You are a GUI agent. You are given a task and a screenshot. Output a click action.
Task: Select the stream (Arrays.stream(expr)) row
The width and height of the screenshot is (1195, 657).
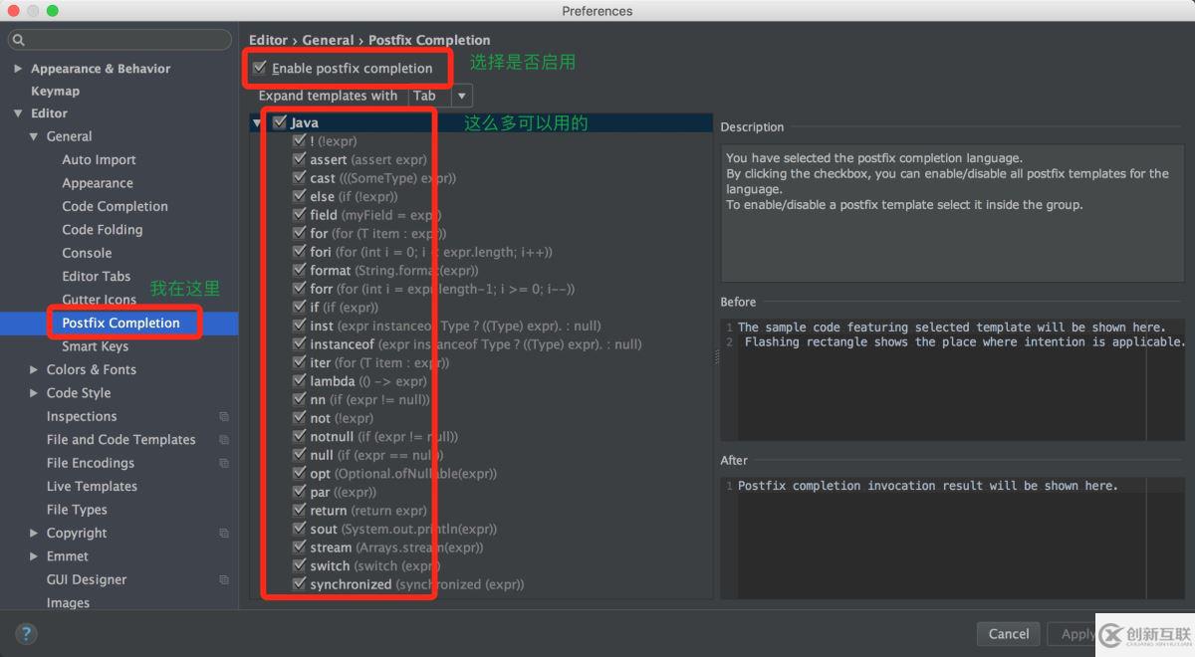coord(482,547)
